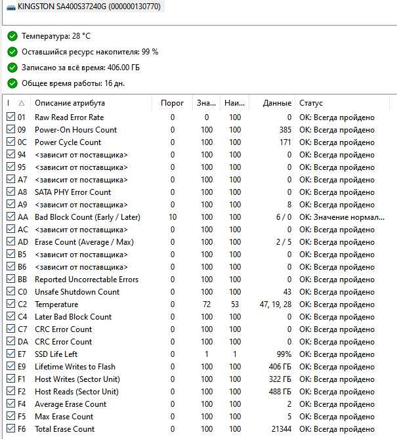397x439 pixels.
Task: Click the CRC Error Count name in row C7
Action: pos(63,329)
